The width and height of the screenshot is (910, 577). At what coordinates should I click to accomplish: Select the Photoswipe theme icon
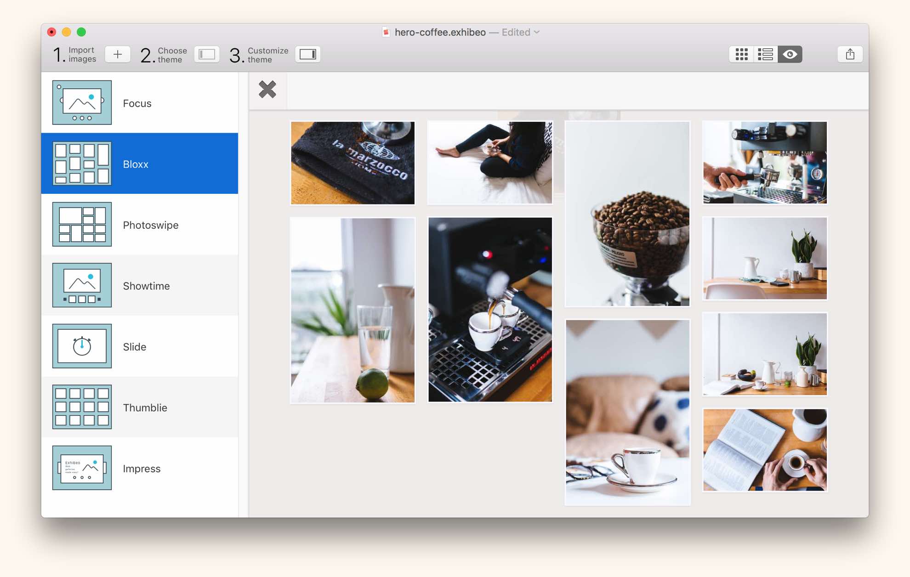pos(82,225)
